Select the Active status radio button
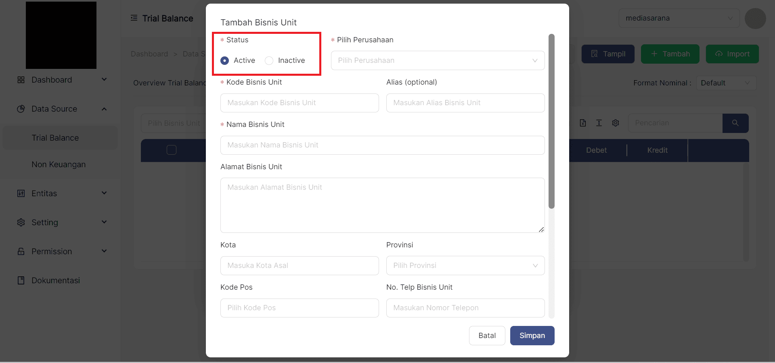The width and height of the screenshot is (775, 363). [225, 60]
